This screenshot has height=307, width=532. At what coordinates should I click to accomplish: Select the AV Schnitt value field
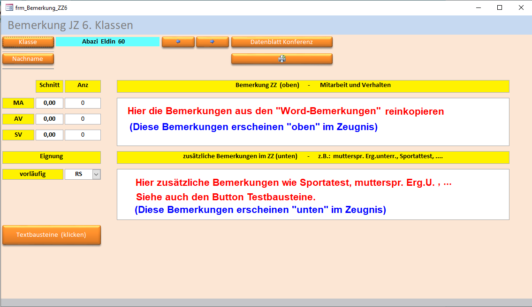(49, 119)
